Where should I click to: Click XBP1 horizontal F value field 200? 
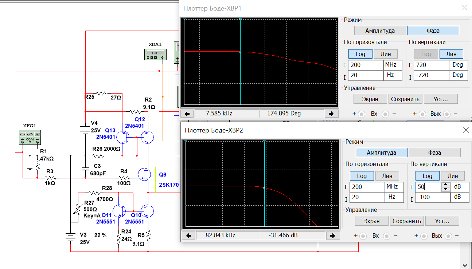click(x=366, y=65)
